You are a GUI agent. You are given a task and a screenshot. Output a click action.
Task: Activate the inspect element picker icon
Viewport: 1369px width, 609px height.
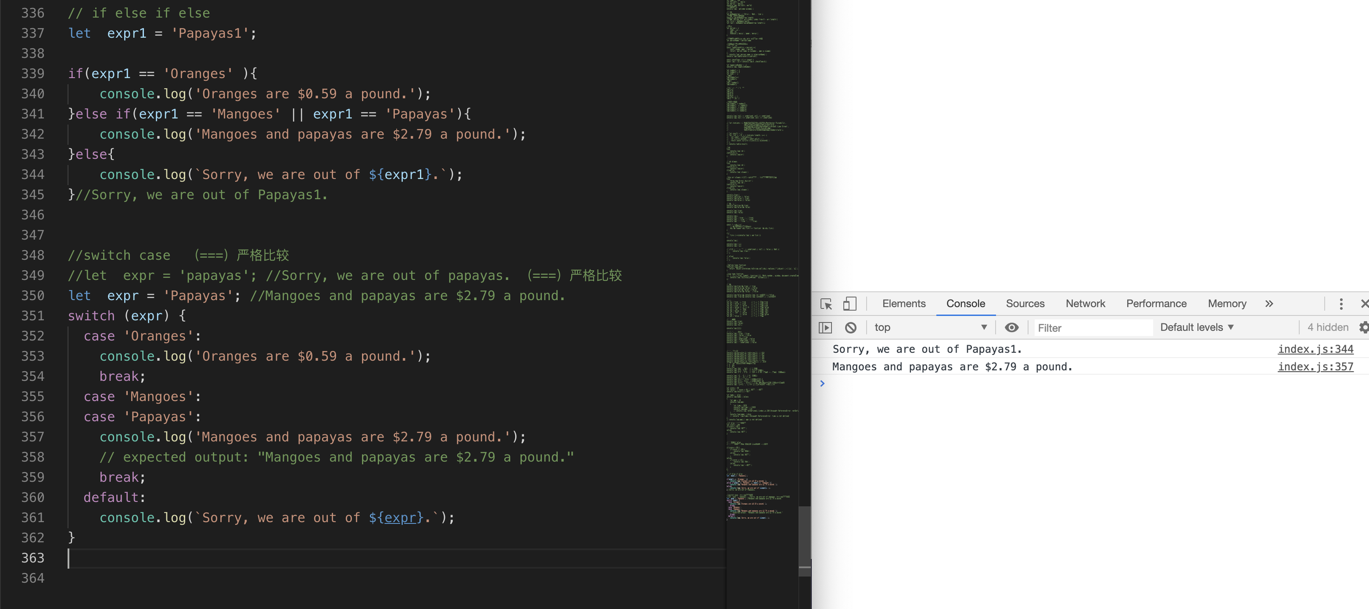(826, 303)
